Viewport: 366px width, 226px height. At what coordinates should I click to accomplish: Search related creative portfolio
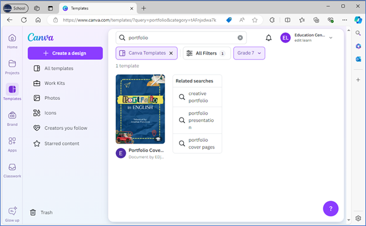pos(197,97)
